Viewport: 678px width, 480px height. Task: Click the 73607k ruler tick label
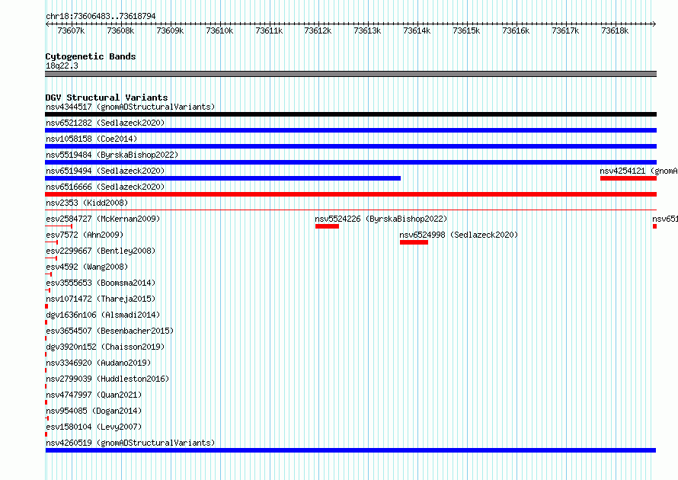71,30
